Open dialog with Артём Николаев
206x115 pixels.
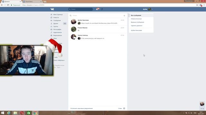(x=98, y=22)
